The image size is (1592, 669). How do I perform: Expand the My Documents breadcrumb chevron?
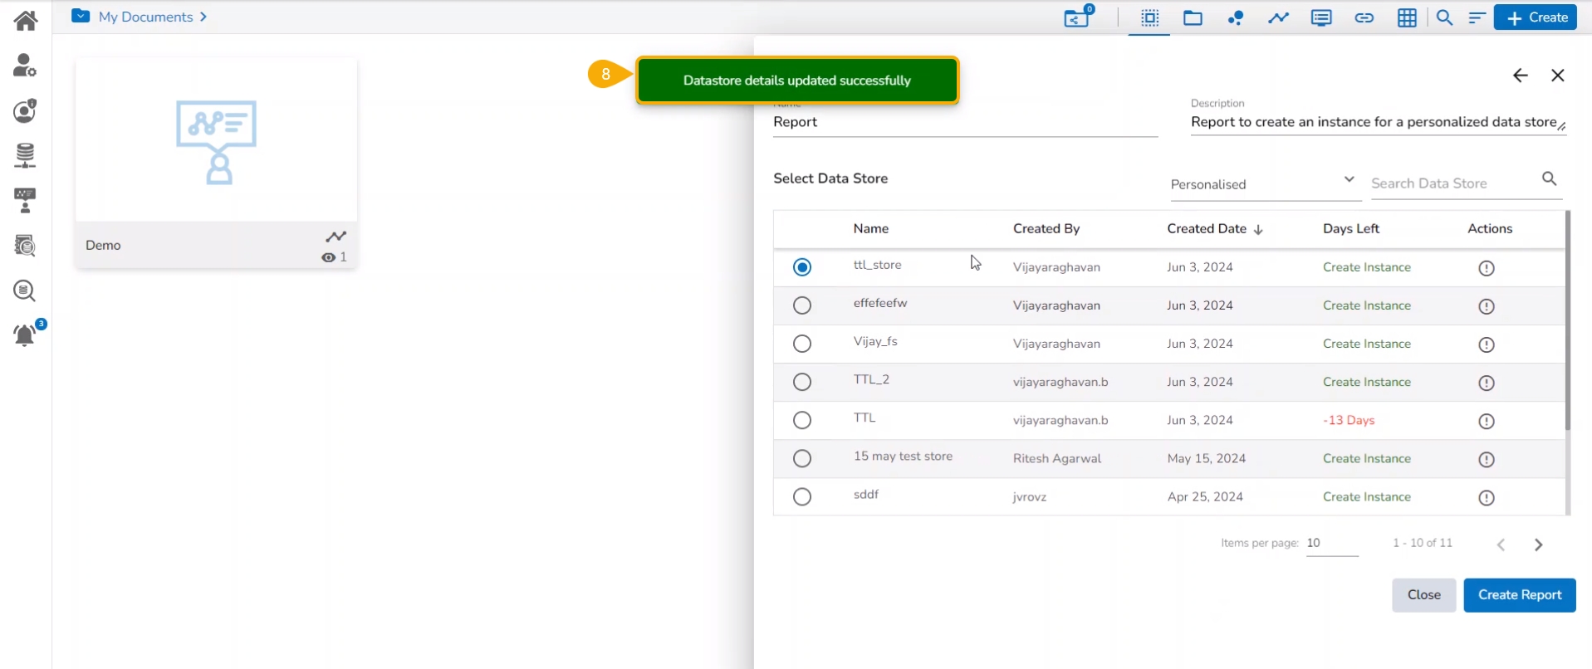pyautogui.click(x=203, y=17)
